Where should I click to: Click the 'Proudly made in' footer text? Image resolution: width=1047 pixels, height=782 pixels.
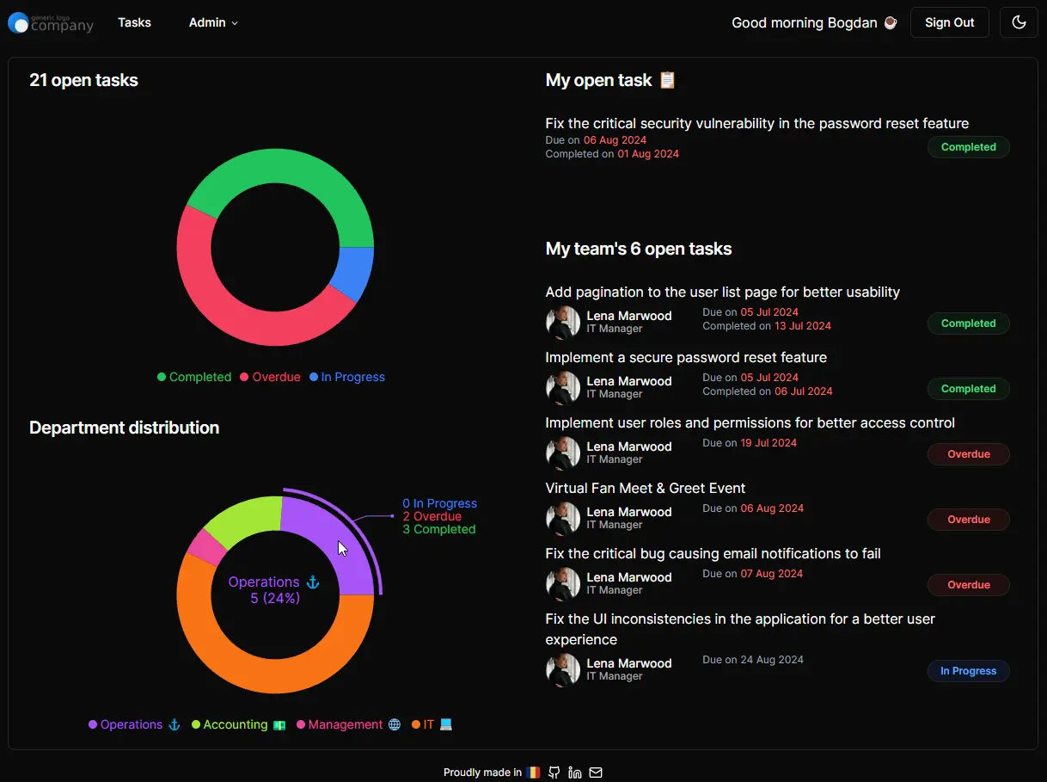click(x=482, y=773)
